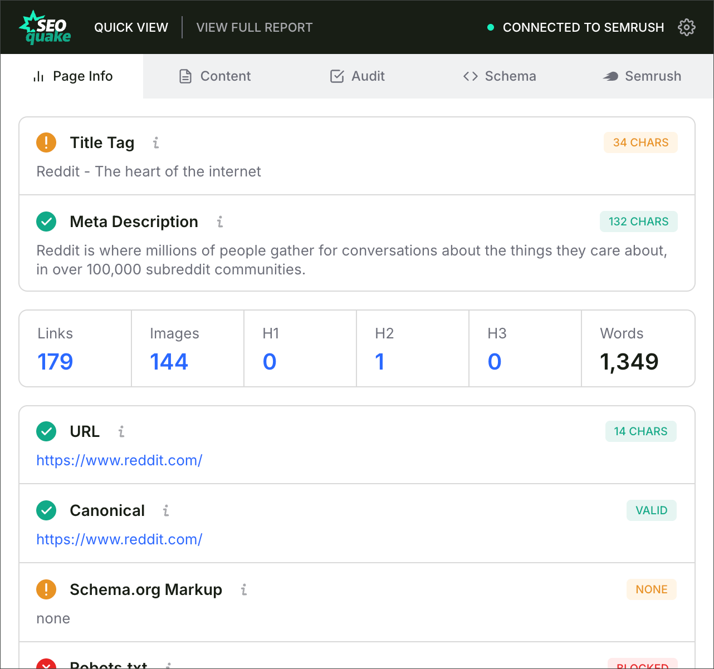Switch to the Schema tab
The width and height of the screenshot is (714, 669).
pos(500,76)
